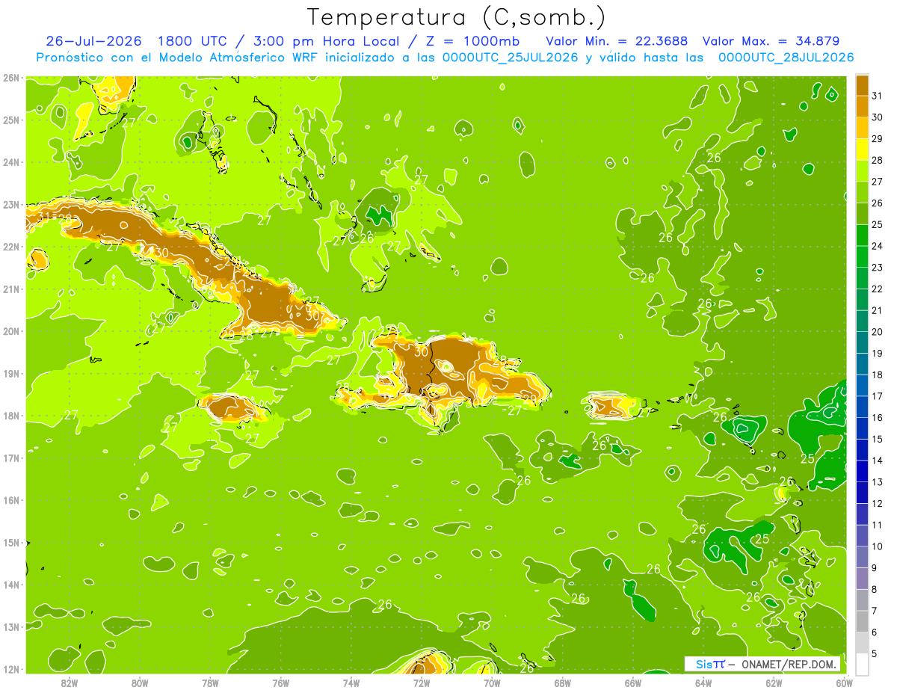Click the white bottom swatch below 5
Screen dimensions: 897x693
(862, 664)
